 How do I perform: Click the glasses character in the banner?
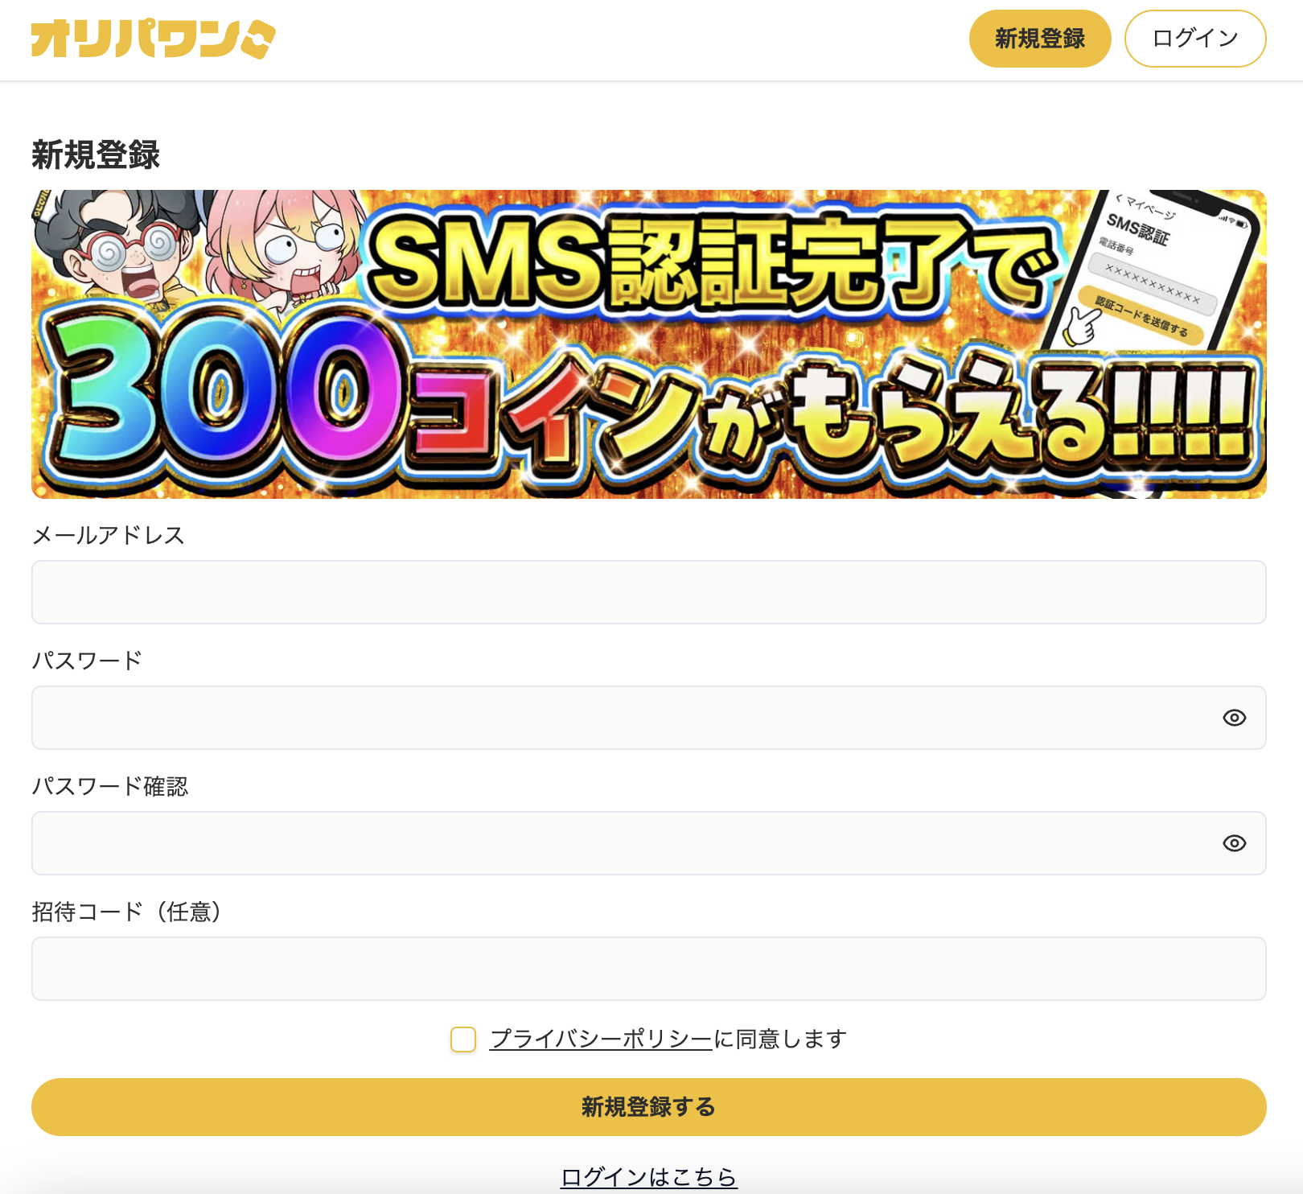point(121,249)
